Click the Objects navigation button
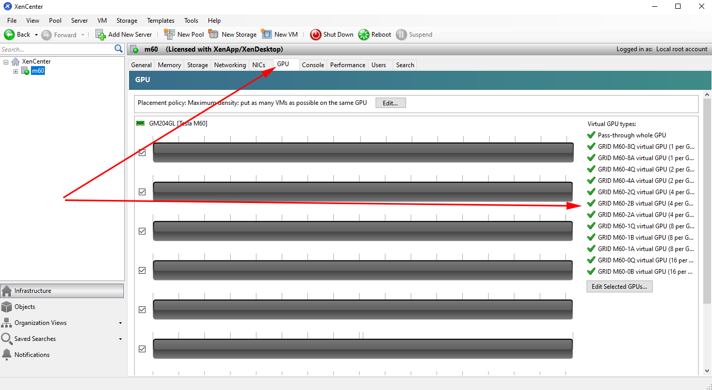Viewport: 712px width, 390px height. point(62,307)
